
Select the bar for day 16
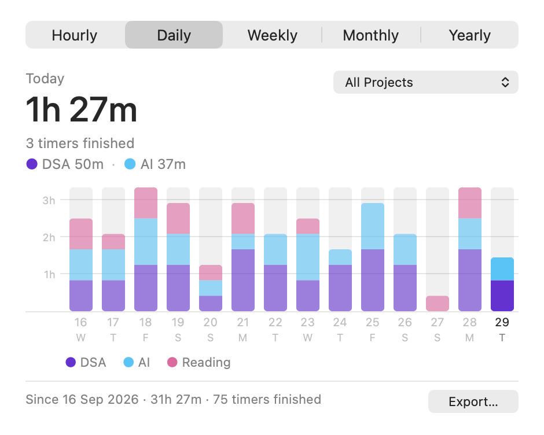[81, 265]
